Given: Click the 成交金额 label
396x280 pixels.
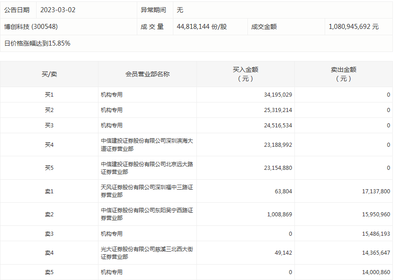Looking at the screenshot, I should (x=264, y=27).
